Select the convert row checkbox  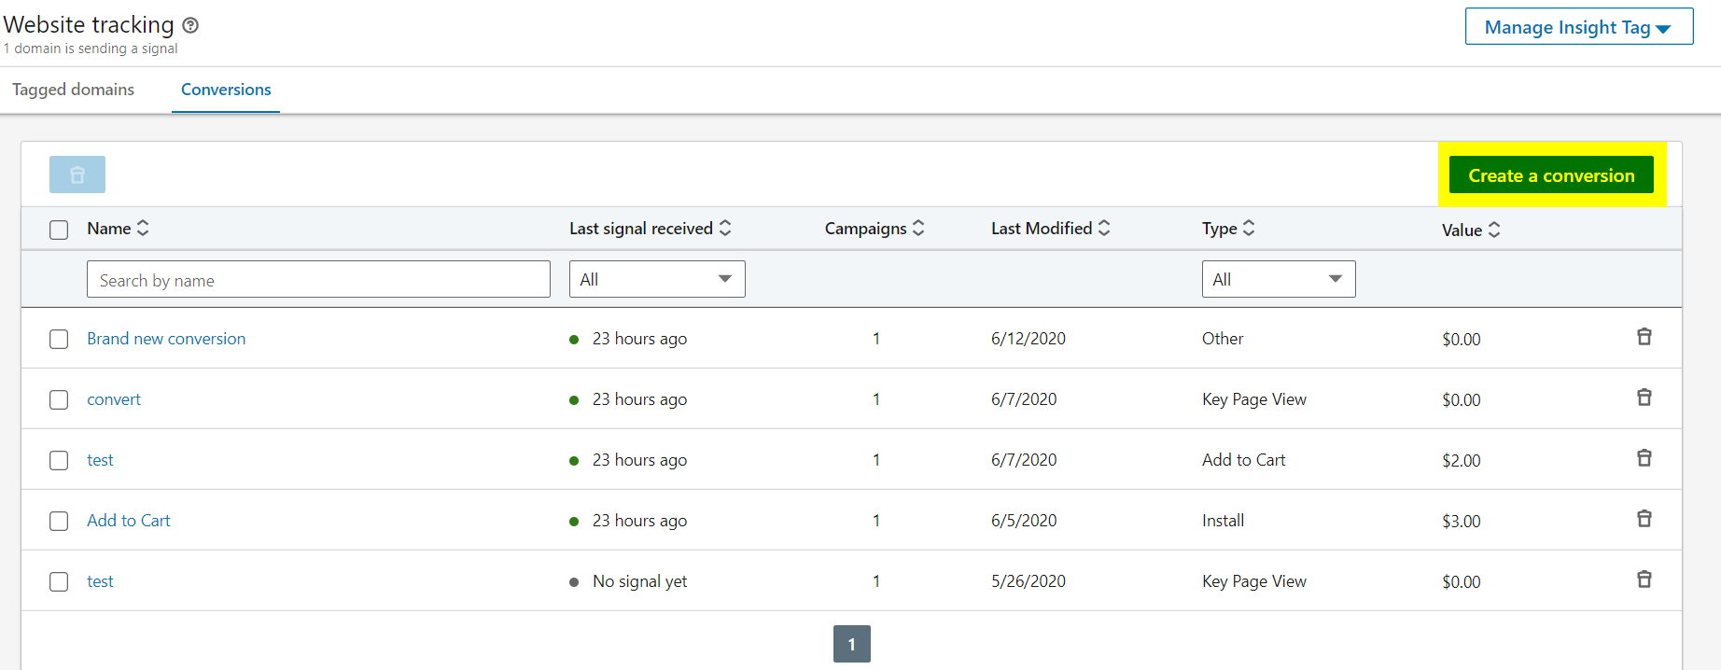(59, 399)
